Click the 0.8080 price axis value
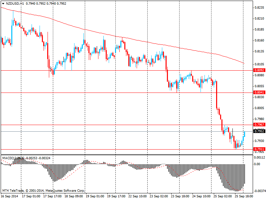This screenshot has height=199, width=266. click(260, 75)
